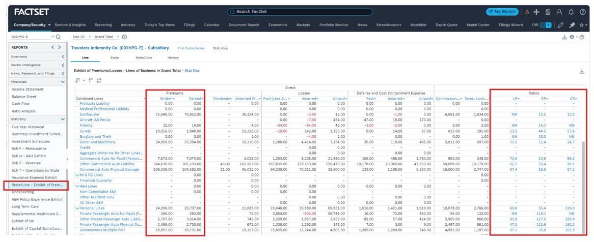The width and height of the screenshot is (594, 242).
Task: Go to next report with right arrow
Action: (60, 48)
